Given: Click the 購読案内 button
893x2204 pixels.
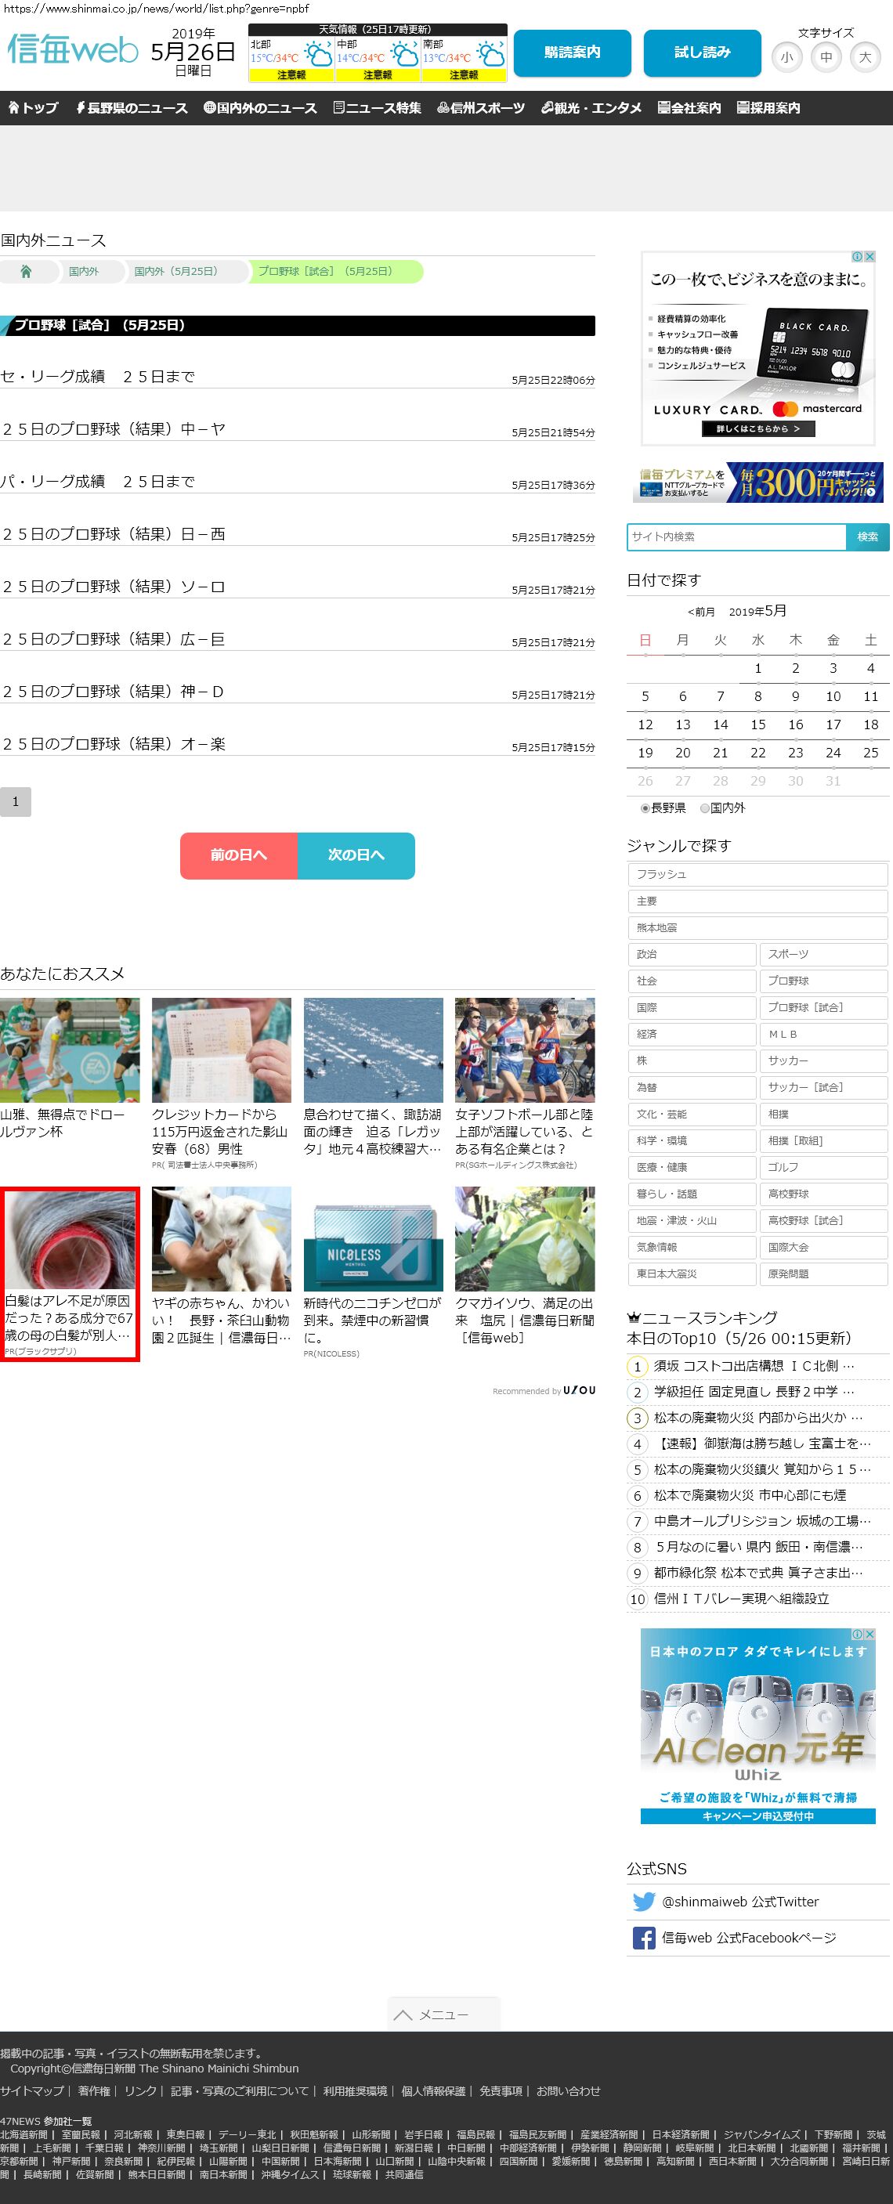Looking at the screenshot, I should [x=573, y=53].
